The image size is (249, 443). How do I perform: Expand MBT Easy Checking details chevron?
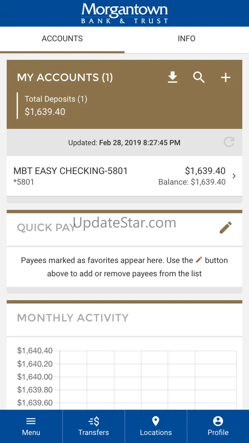click(234, 176)
